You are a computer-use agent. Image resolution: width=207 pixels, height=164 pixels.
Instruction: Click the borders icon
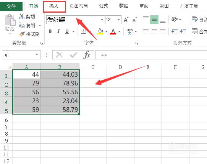click(x=83, y=31)
